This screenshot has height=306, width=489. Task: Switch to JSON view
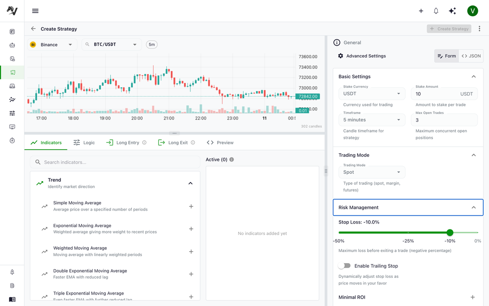(x=471, y=56)
